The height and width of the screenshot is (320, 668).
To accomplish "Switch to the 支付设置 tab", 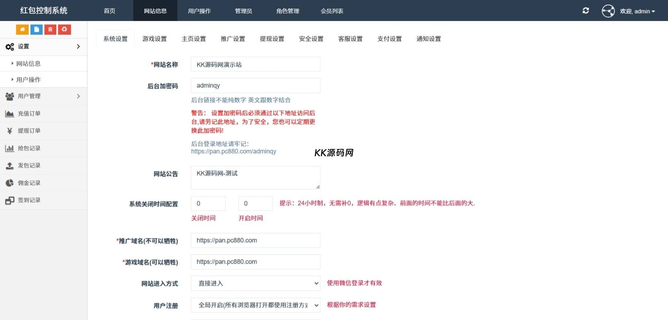I will 389,39.
